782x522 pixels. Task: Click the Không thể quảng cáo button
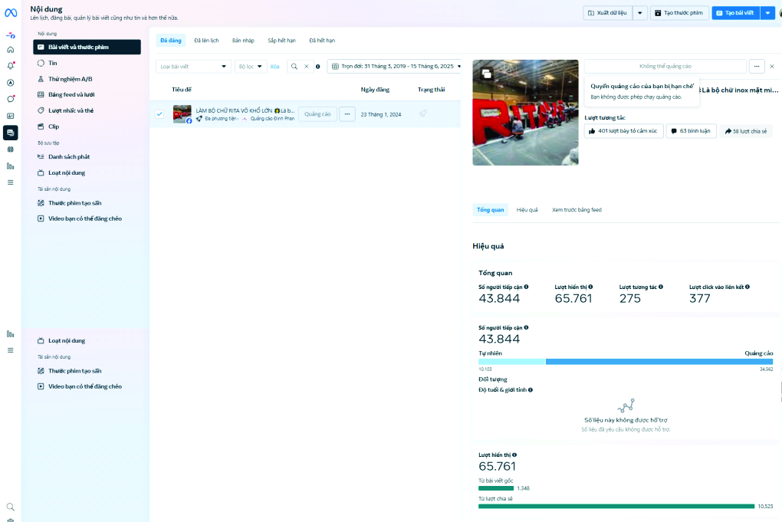point(665,67)
